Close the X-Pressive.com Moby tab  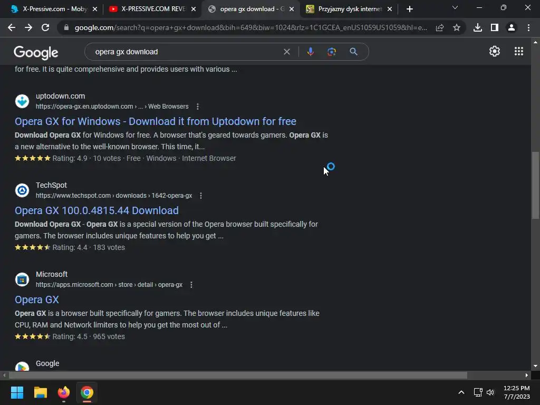coord(95,9)
